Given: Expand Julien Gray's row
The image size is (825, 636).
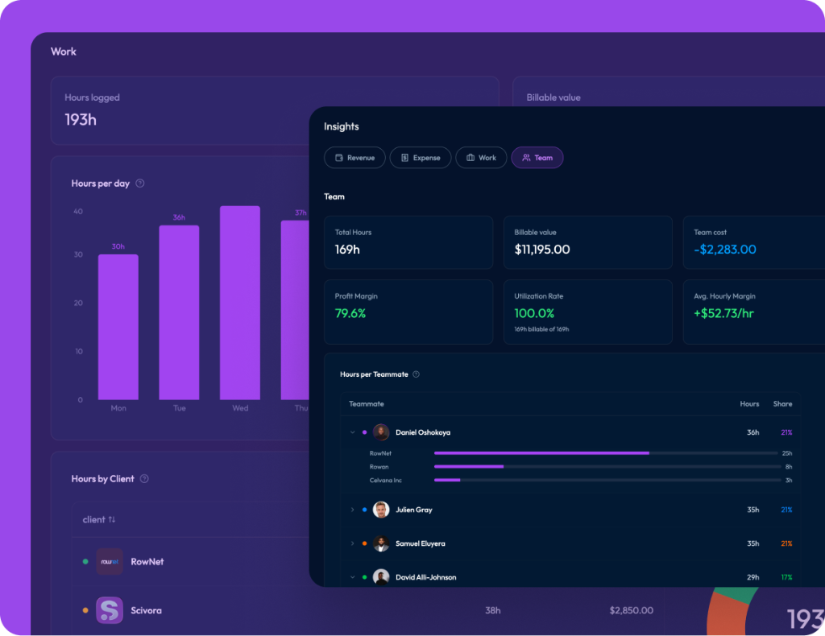Looking at the screenshot, I should pyautogui.click(x=353, y=510).
